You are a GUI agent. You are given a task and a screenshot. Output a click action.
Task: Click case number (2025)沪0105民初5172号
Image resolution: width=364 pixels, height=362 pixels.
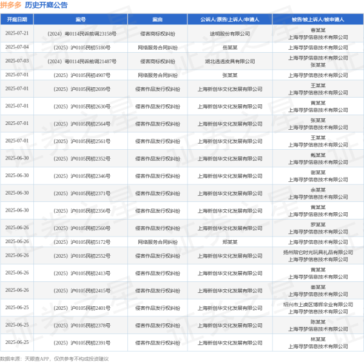pos(82,242)
